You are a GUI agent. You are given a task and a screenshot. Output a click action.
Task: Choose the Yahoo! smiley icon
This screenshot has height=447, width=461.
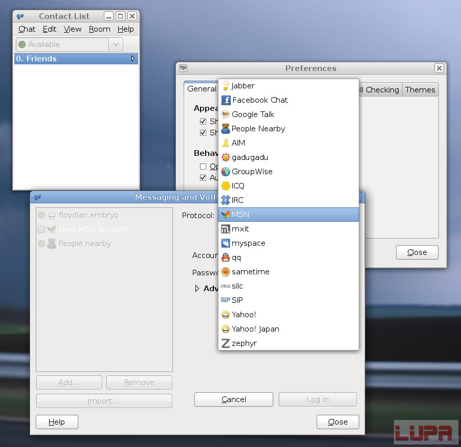(226, 315)
